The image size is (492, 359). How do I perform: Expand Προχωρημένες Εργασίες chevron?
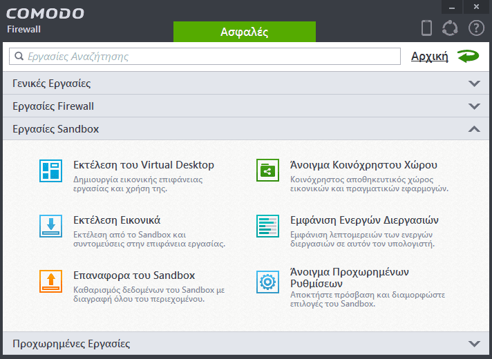coord(474,344)
